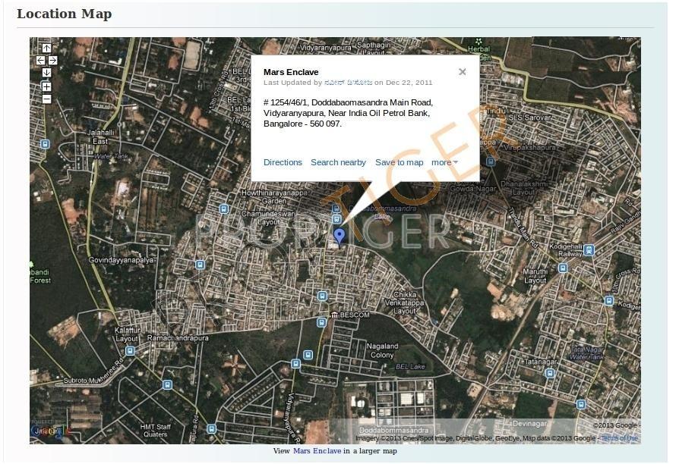Screen dimensions: 676x464
Task: Click the marker near Subroto Mukherjee Road
Action: pyautogui.click(x=166, y=384)
